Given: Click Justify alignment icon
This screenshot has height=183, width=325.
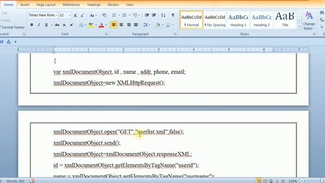Looking at the screenshot, I should point(136,25).
